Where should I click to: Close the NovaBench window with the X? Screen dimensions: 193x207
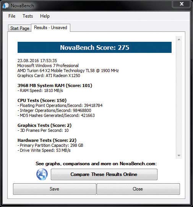pyautogui.click(x=182, y=4)
